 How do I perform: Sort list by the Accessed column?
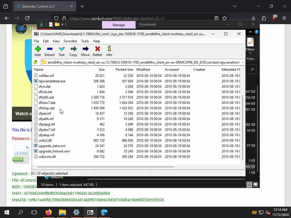[x=177, y=70]
